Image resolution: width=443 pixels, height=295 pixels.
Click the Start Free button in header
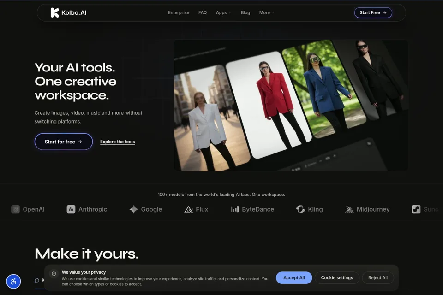[x=373, y=13]
